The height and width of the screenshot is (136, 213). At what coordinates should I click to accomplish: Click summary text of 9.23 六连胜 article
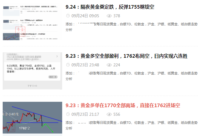tap(131, 76)
